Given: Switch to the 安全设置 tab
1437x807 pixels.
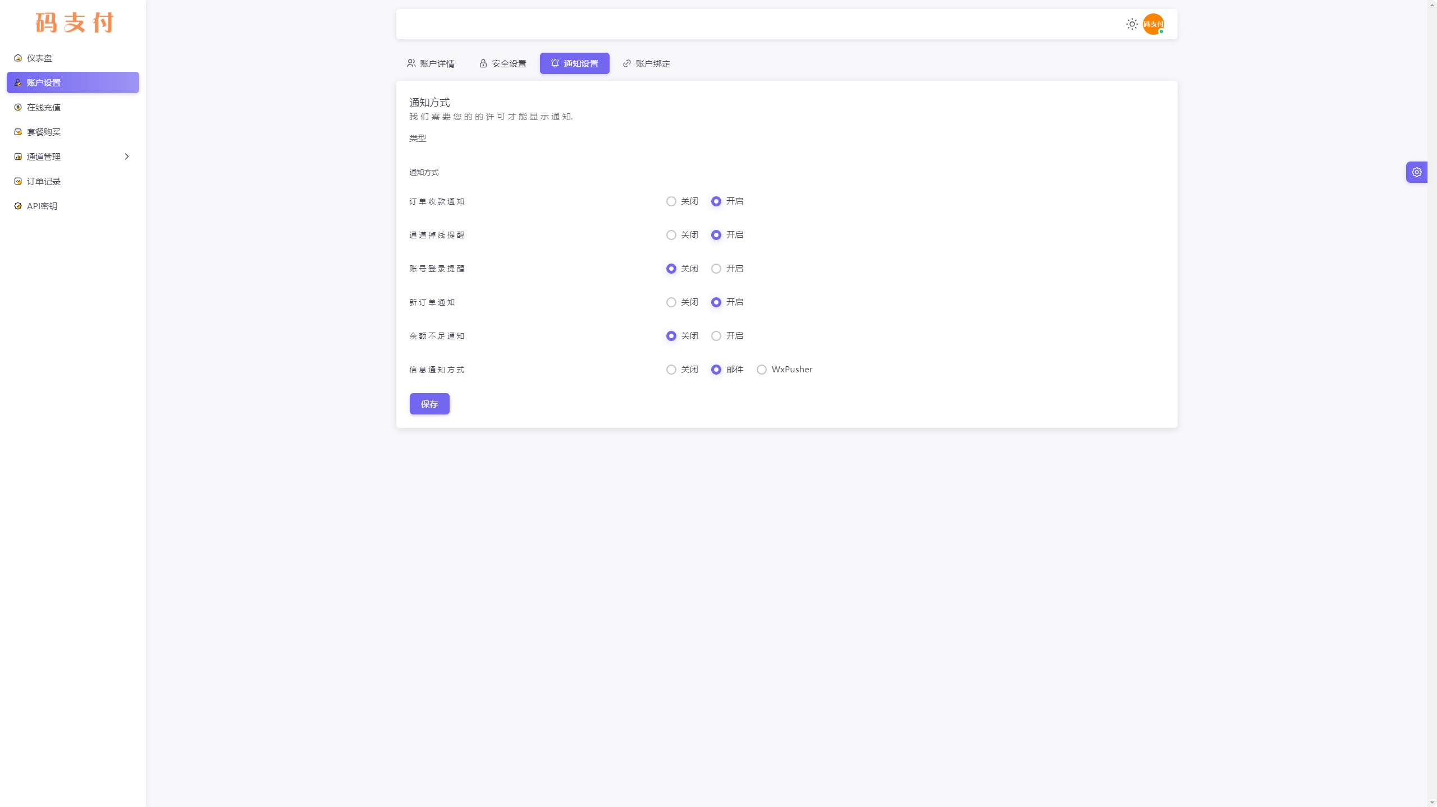Looking at the screenshot, I should pos(503,63).
